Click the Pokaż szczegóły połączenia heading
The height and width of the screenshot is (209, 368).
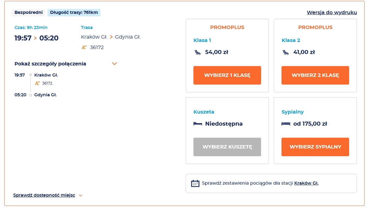tap(50, 64)
